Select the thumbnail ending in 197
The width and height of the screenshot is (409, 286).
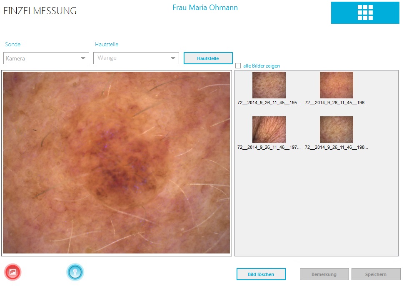point(269,130)
